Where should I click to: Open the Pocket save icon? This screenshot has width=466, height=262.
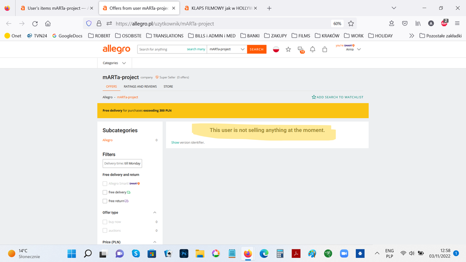(405, 23)
